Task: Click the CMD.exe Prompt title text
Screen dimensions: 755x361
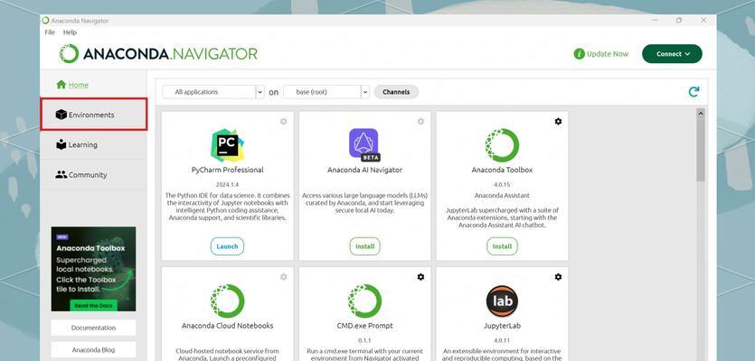Action: coord(364,326)
